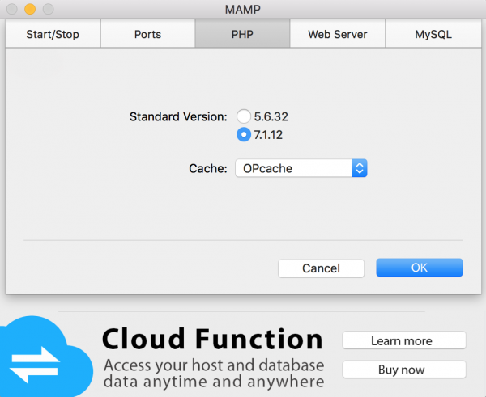Click the yellow minimize window button
Viewport: 486px width, 397px height.
30,9
